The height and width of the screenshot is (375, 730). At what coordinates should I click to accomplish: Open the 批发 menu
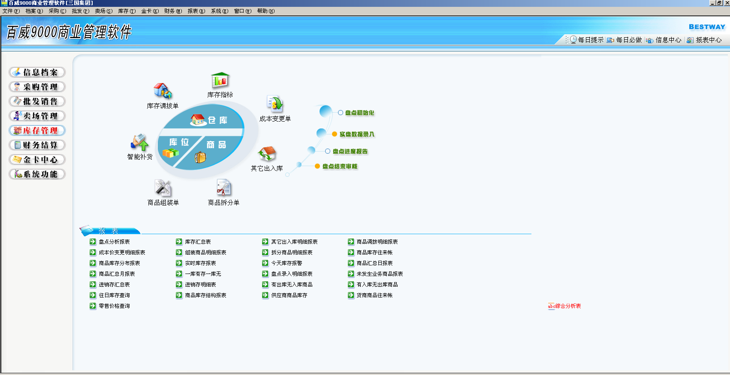pos(81,11)
